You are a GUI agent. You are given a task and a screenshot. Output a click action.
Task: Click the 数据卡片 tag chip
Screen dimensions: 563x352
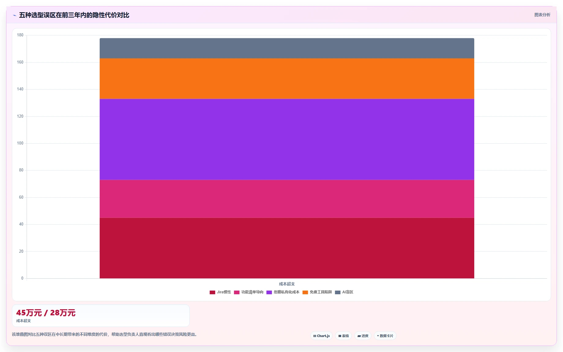coord(385,336)
